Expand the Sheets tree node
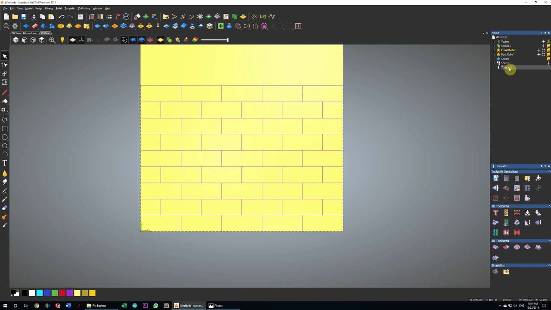This screenshot has width=551, height=310. click(x=494, y=63)
